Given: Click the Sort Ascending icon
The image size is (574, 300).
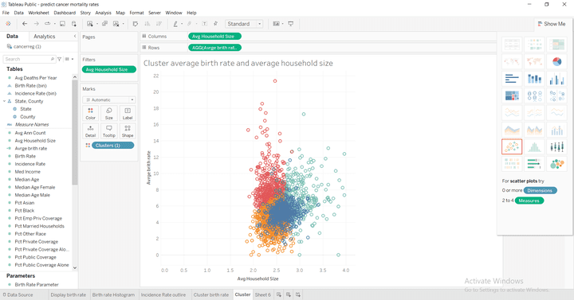Looking at the screenshot, I should tap(147, 24).
